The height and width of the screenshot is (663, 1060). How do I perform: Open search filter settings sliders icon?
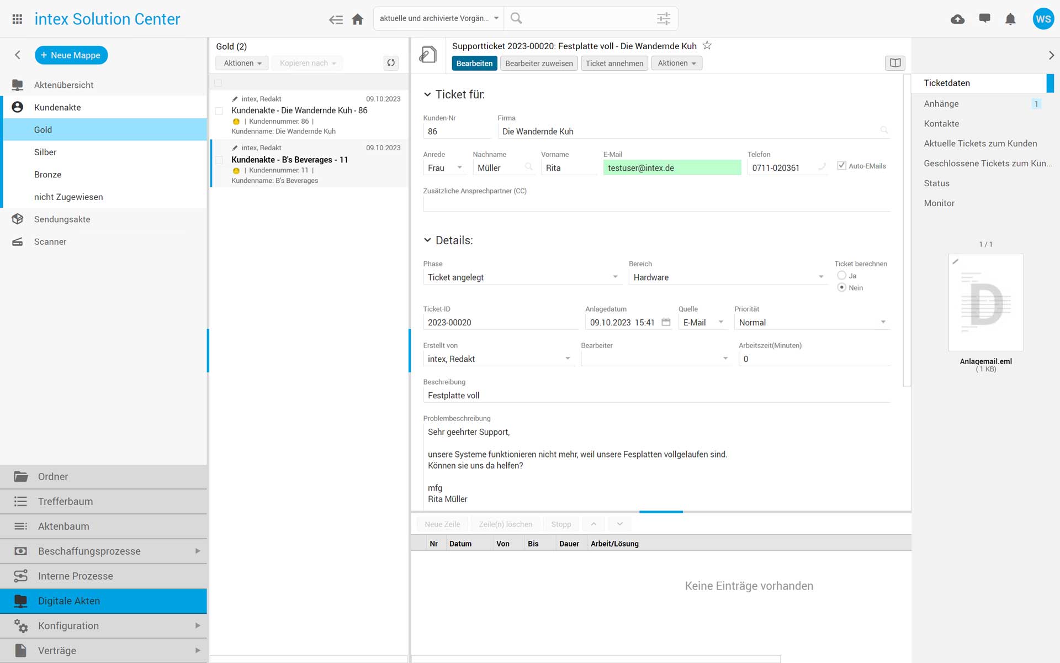(x=664, y=19)
